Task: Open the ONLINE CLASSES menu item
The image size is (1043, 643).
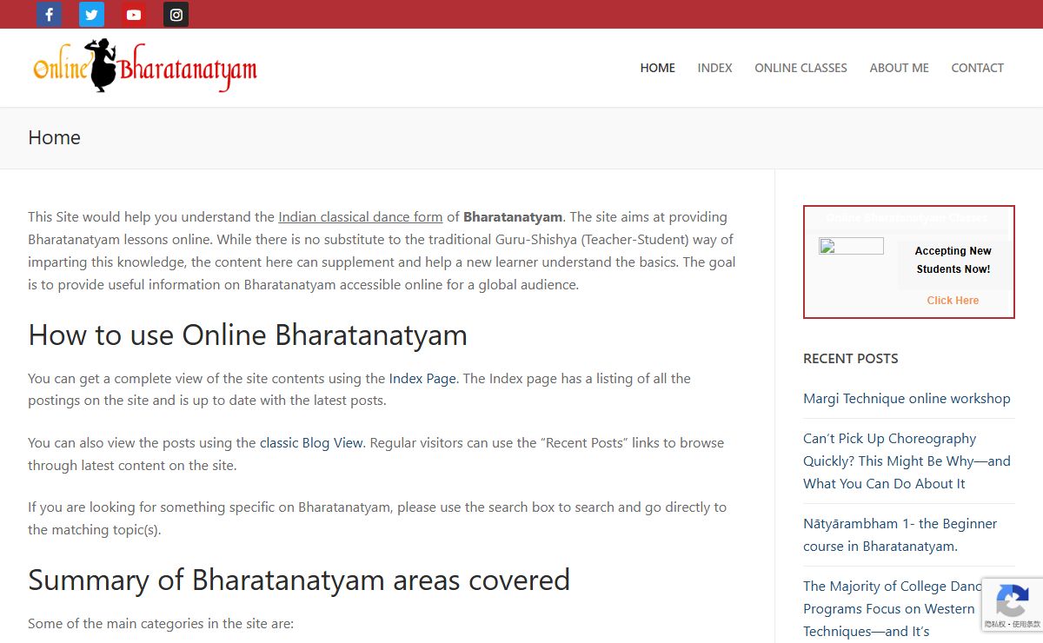Action: (801, 68)
